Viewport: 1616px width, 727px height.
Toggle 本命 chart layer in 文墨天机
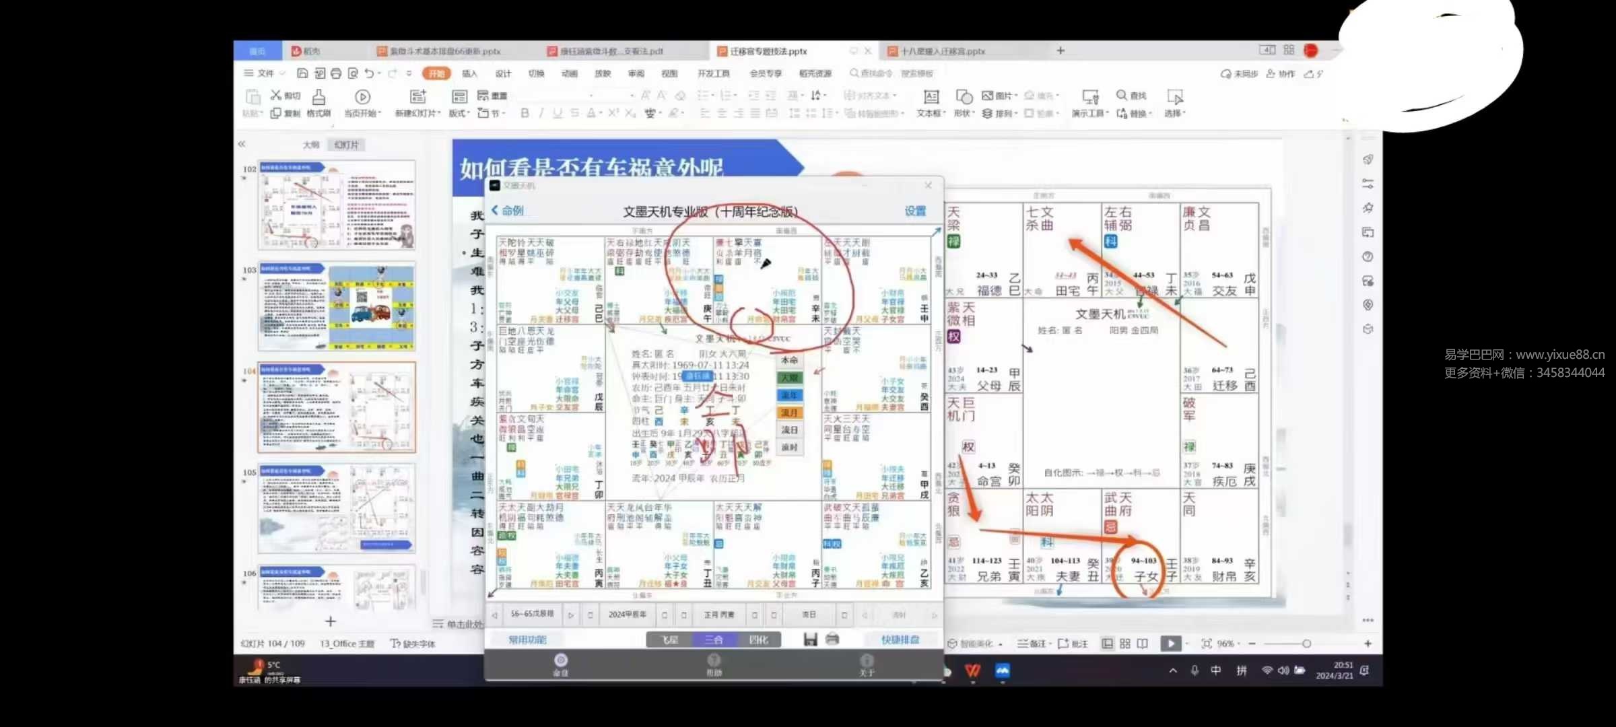(x=789, y=360)
